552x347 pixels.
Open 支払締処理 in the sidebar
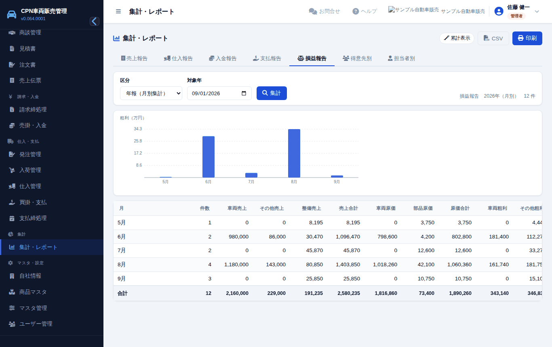click(52, 218)
